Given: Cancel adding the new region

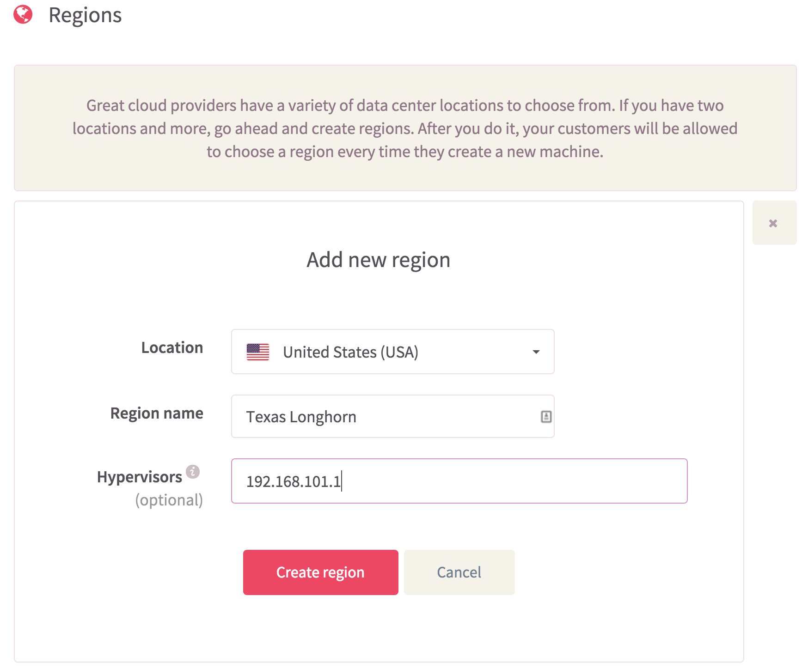Looking at the screenshot, I should (x=459, y=572).
